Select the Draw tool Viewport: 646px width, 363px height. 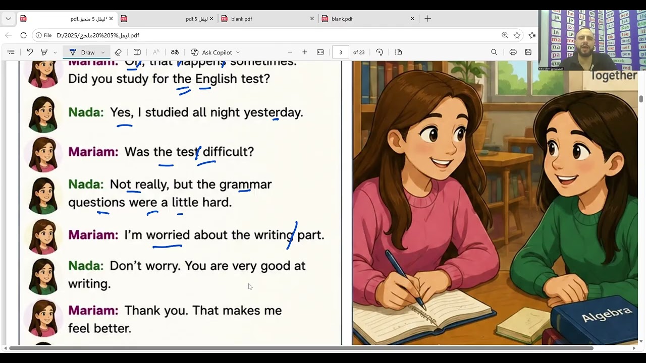(x=82, y=52)
